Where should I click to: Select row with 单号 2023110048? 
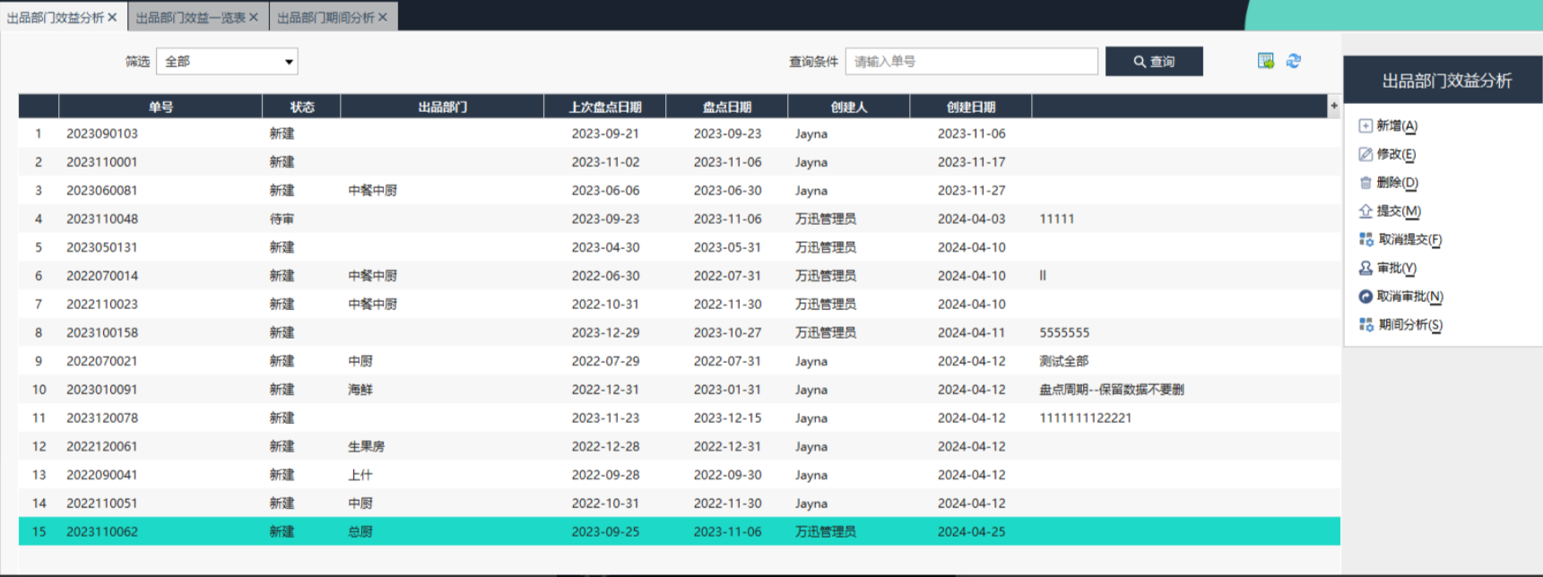tap(102, 219)
